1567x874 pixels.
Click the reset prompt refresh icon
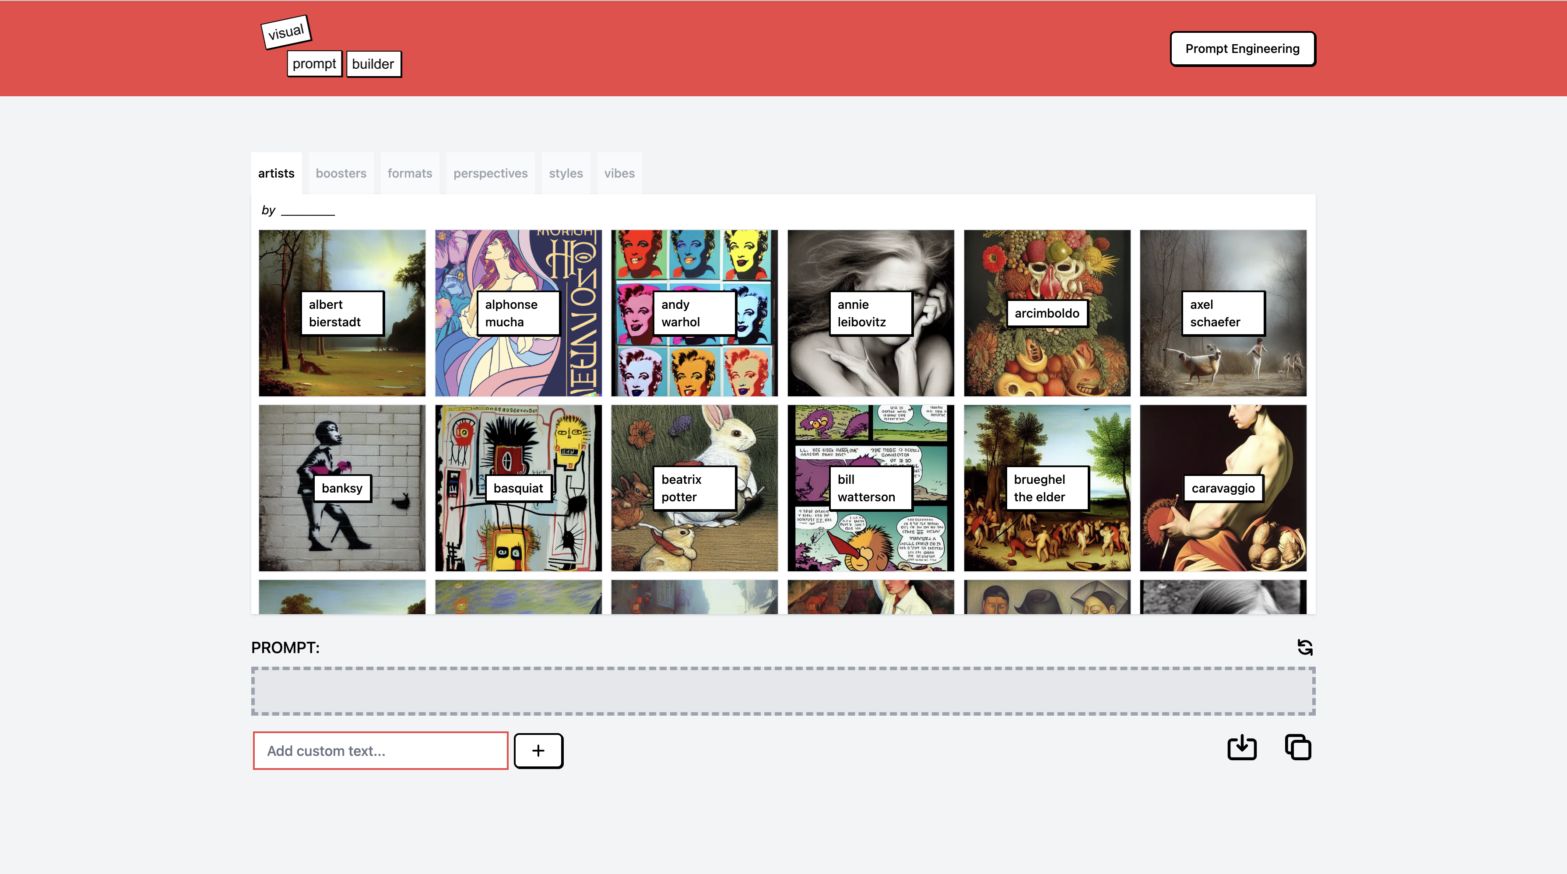click(1304, 647)
